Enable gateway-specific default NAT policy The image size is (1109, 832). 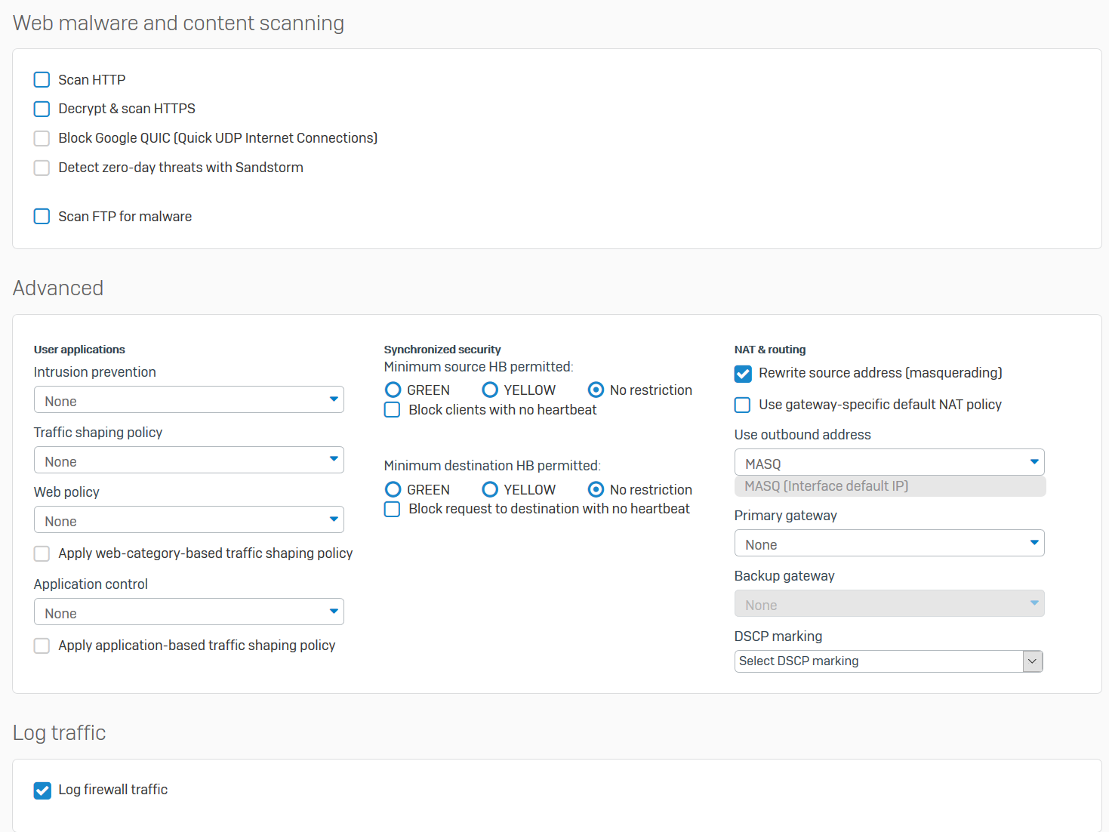pos(743,405)
